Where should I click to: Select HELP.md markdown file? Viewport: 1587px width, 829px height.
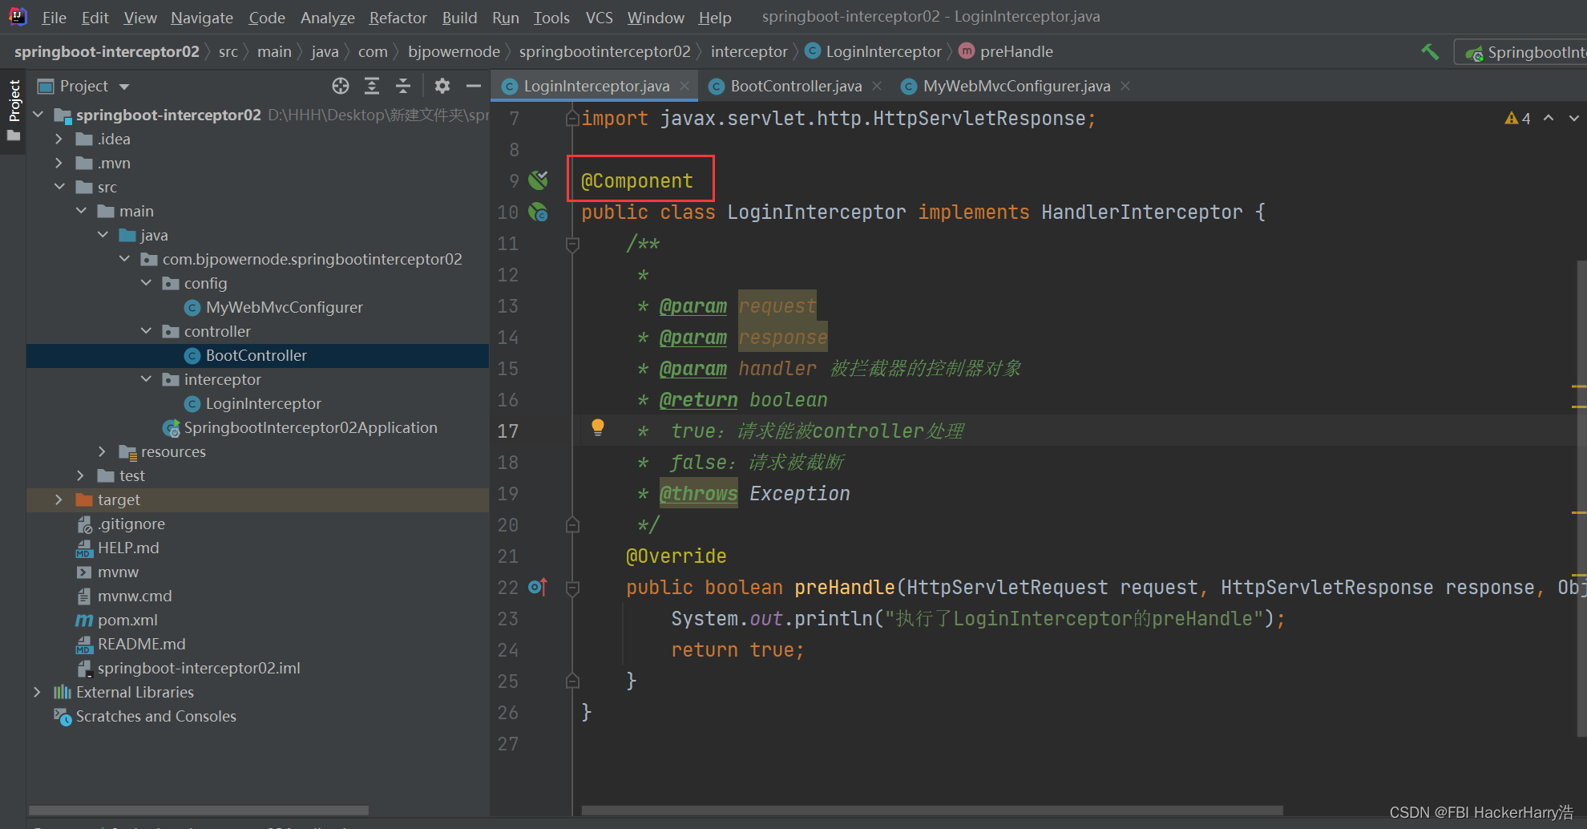point(128,548)
